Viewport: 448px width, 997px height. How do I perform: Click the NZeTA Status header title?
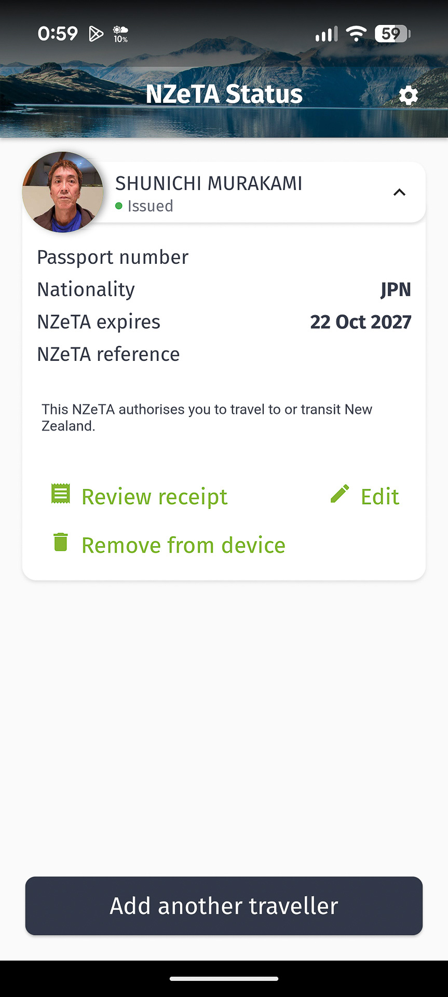224,94
